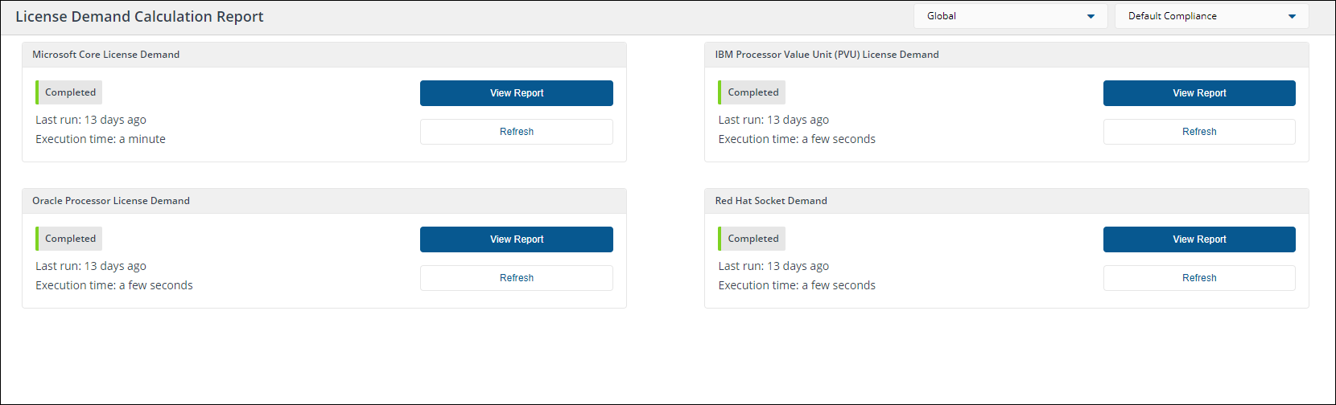The height and width of the screenshot is (405, 1336).
Task: Refresh the Oracle Processor License Demand
Action: pos(516,278)
